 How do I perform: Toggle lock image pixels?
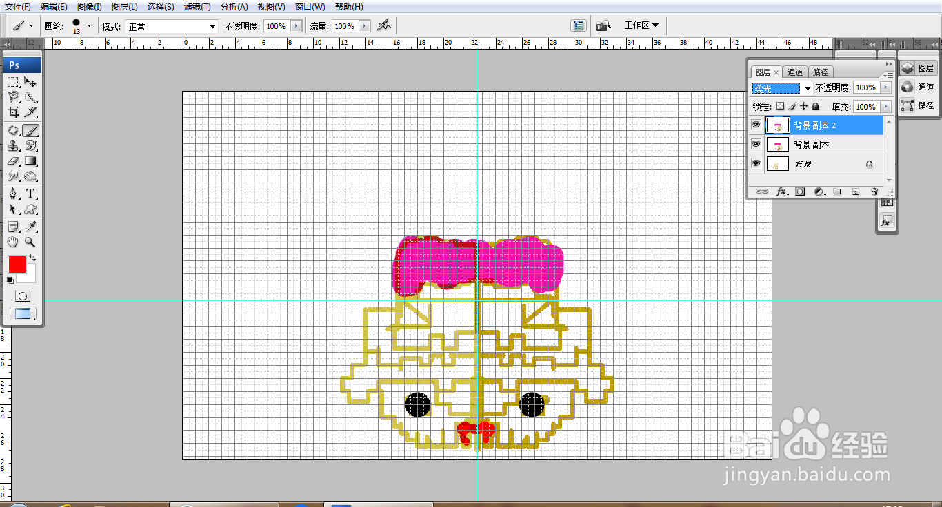pyautogui.click(x=792, y=107)
